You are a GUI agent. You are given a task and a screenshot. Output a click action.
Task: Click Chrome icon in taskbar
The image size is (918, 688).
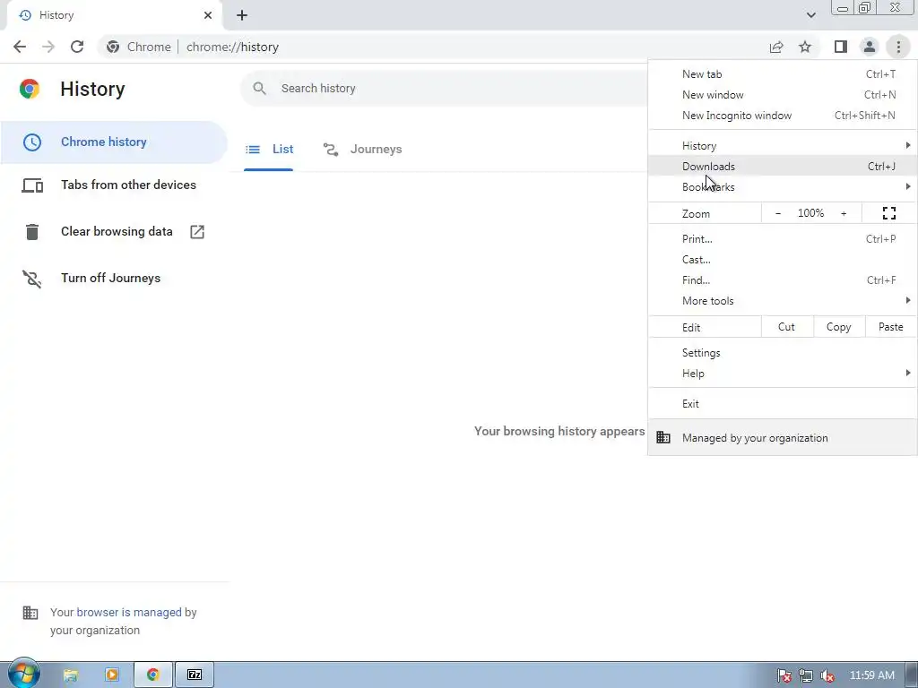pyautogui.click(x=153, y=675)
